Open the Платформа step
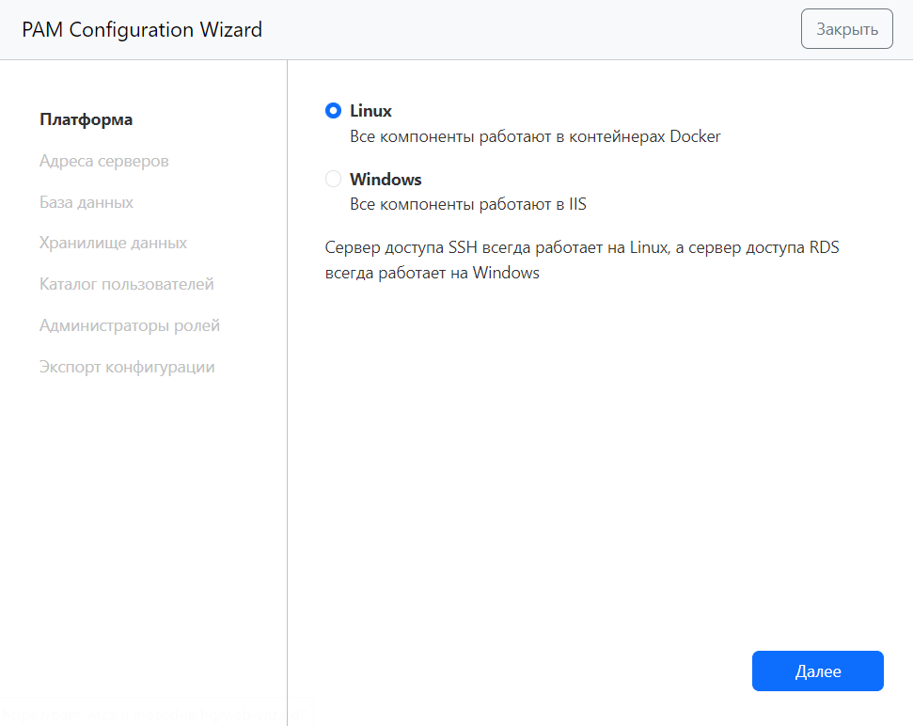The image size is (913, 726). 86,119
